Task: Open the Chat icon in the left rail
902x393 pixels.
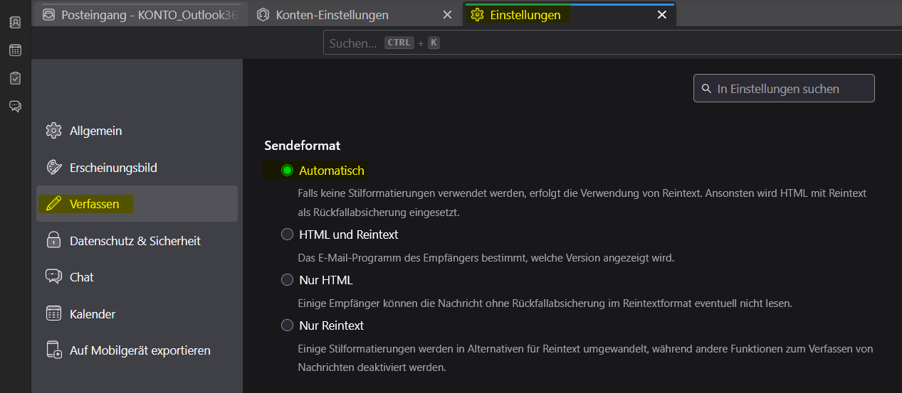Action: click(x=15, y=106)
